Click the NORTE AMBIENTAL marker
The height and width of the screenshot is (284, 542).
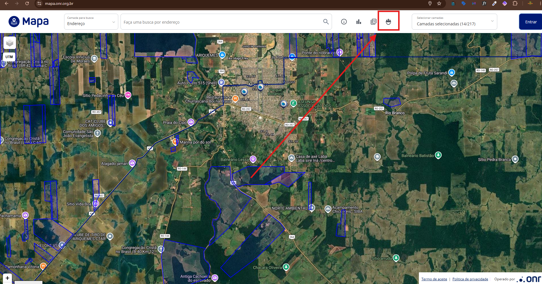[x=312, y=208]
